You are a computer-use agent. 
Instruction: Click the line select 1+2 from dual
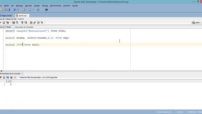pos(22,45)
